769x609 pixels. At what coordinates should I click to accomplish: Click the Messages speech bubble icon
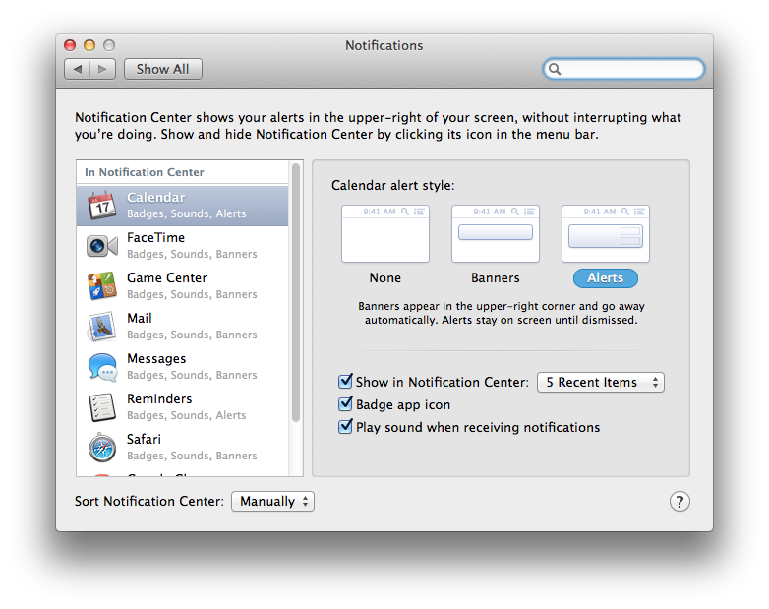pos(102,367)
